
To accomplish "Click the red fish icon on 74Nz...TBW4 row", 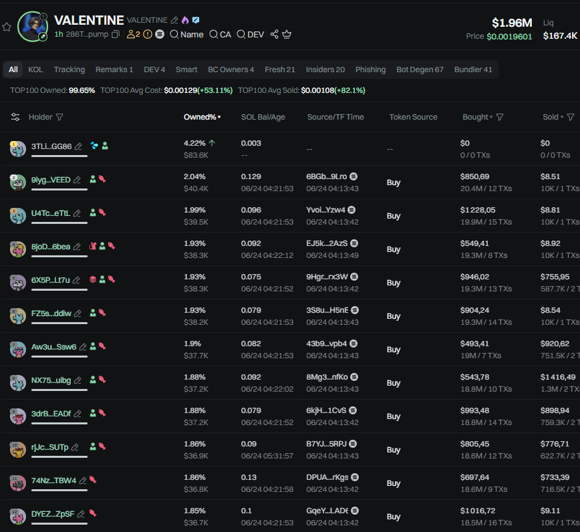I will tap(93, 480).
